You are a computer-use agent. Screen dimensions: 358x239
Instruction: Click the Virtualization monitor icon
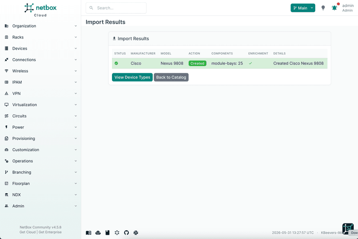pyautogui.click(x=6, y=104)
